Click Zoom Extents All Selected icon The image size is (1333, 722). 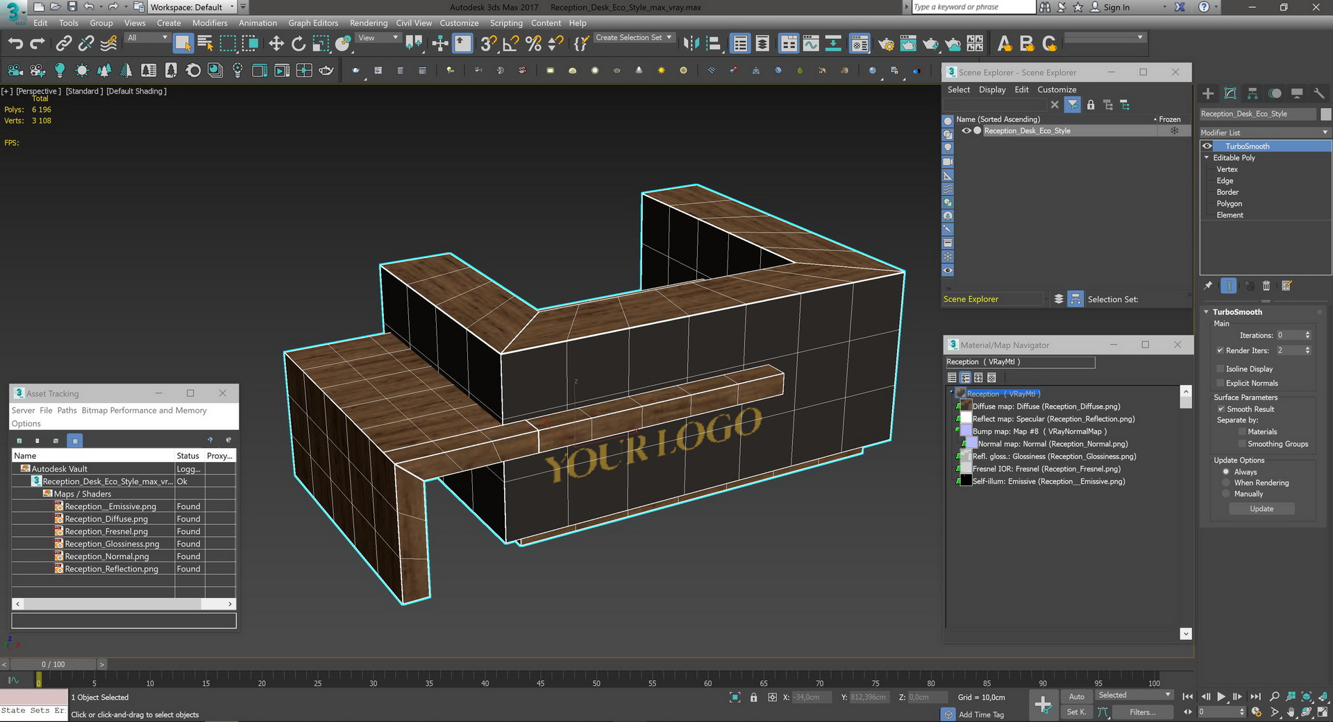tap(1323, 697)
